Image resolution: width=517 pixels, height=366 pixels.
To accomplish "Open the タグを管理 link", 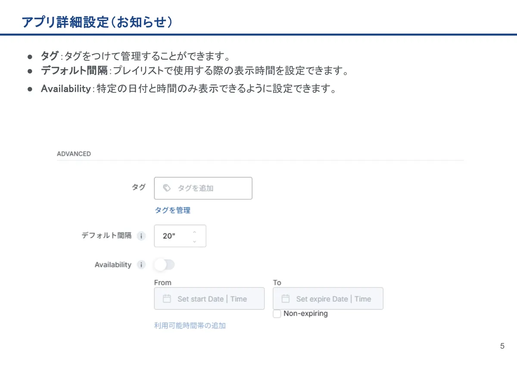I will [172, 210].
